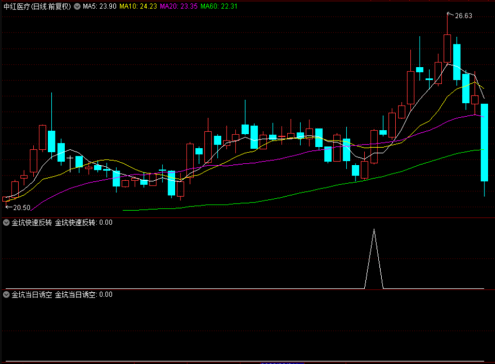Click the 26.63 high price marker
Screen dimensions: 495x364
(463, 16)
